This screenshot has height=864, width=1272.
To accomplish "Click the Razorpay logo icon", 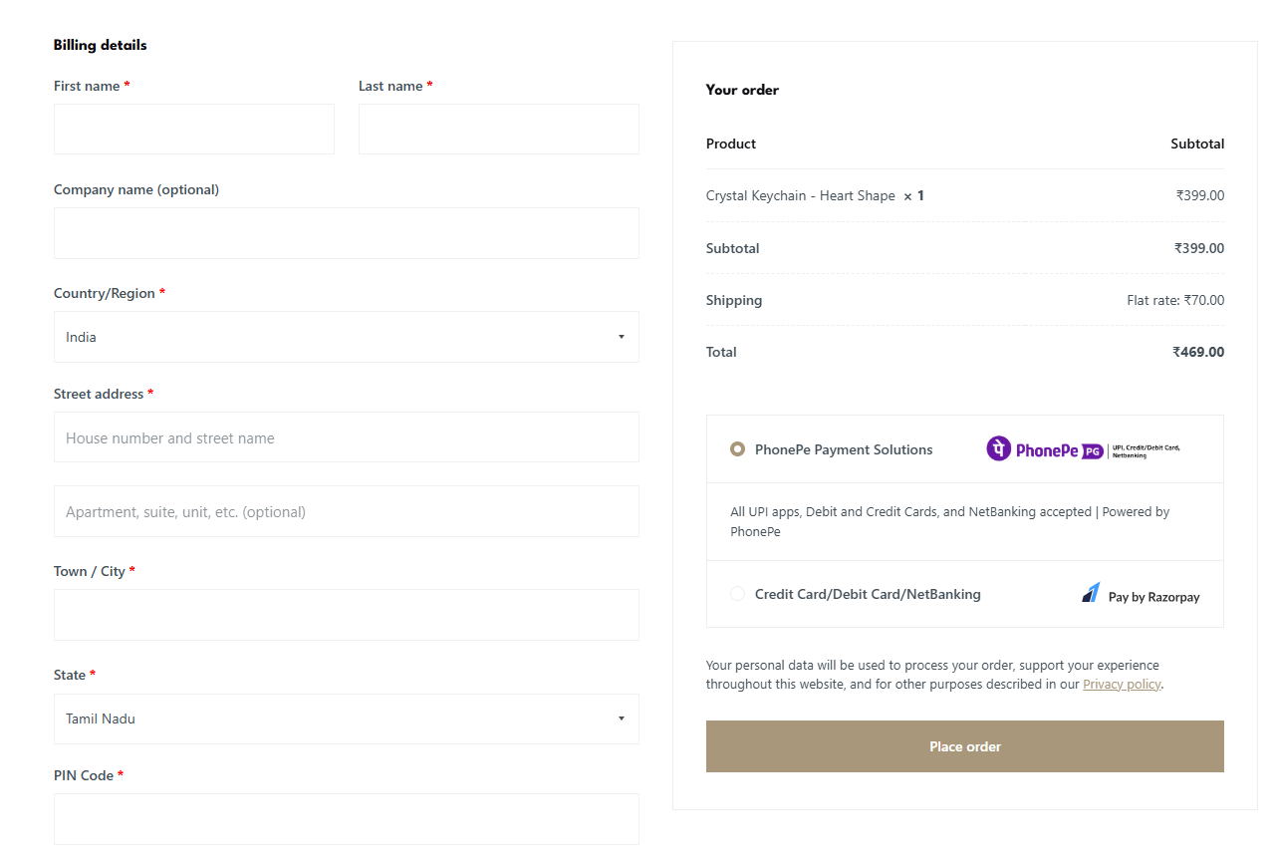I will 1092,593.
